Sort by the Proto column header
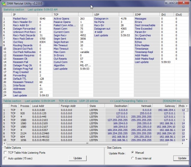Viewport: 191px width, 167px height. pos(14,106)
